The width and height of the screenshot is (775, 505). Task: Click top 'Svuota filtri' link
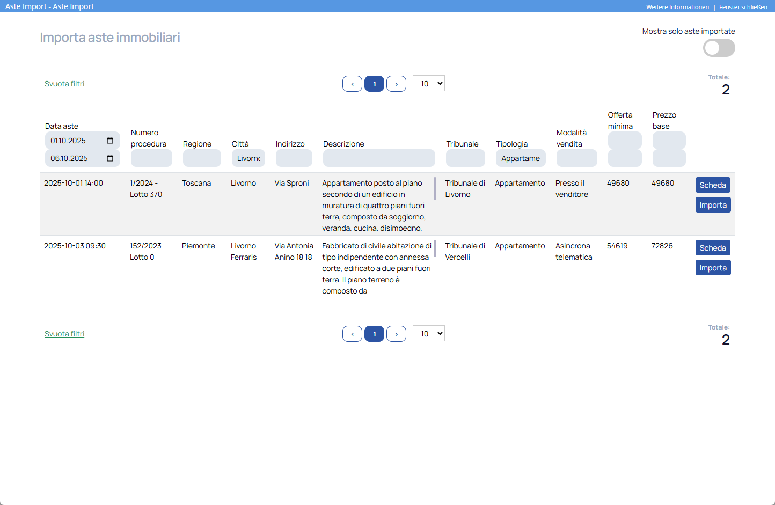pyautogui.click(x=64, y=84)
